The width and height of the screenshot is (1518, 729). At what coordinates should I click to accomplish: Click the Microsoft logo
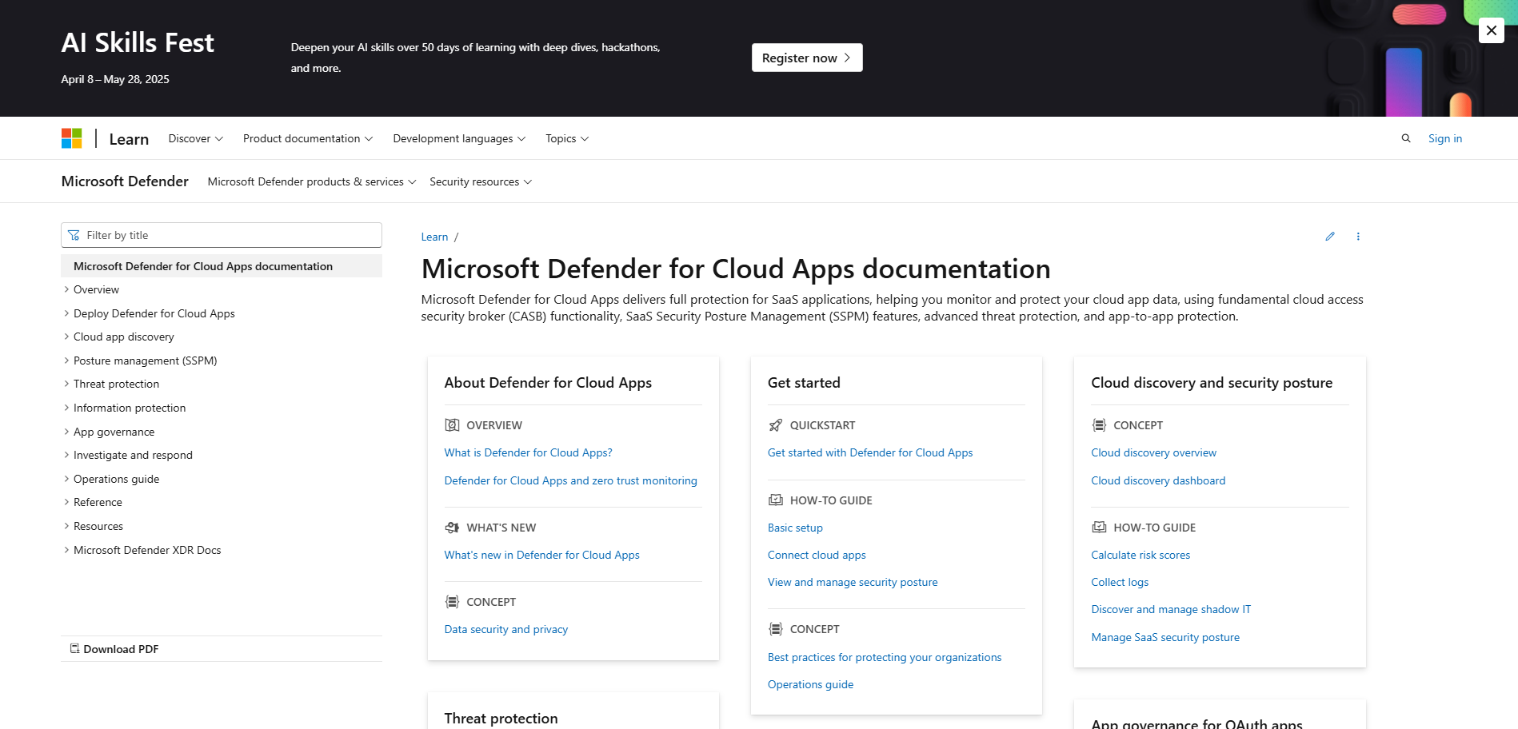pos(72,138)
